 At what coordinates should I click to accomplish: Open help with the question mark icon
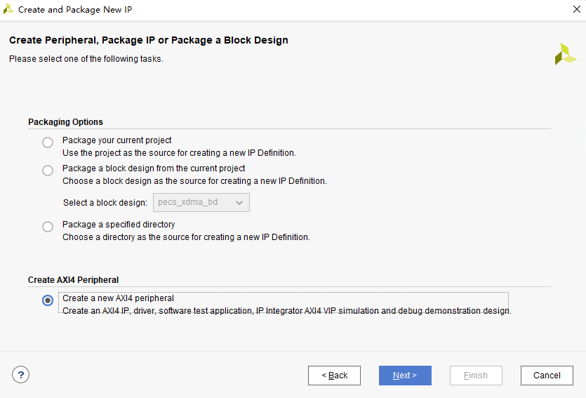[x=21, y=375]
